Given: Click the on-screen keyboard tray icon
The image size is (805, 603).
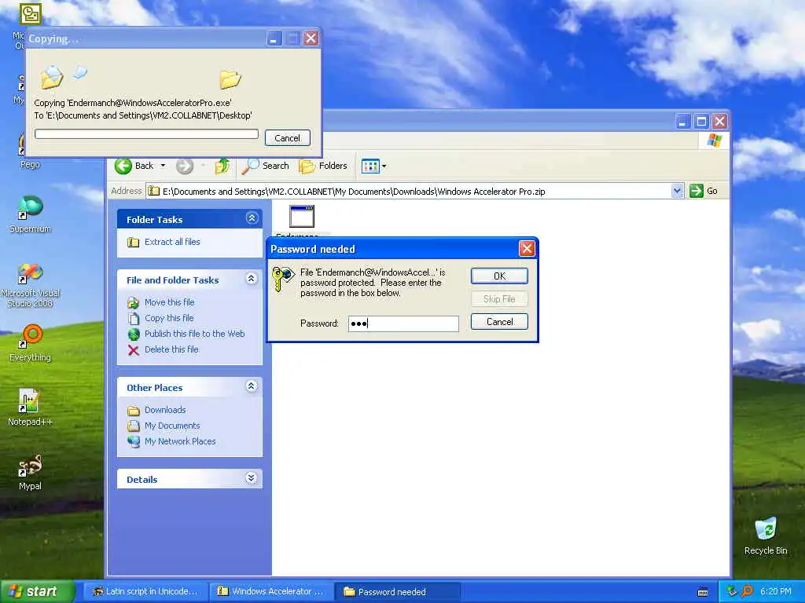Looking at the screenshot, I should coord(703,592).
